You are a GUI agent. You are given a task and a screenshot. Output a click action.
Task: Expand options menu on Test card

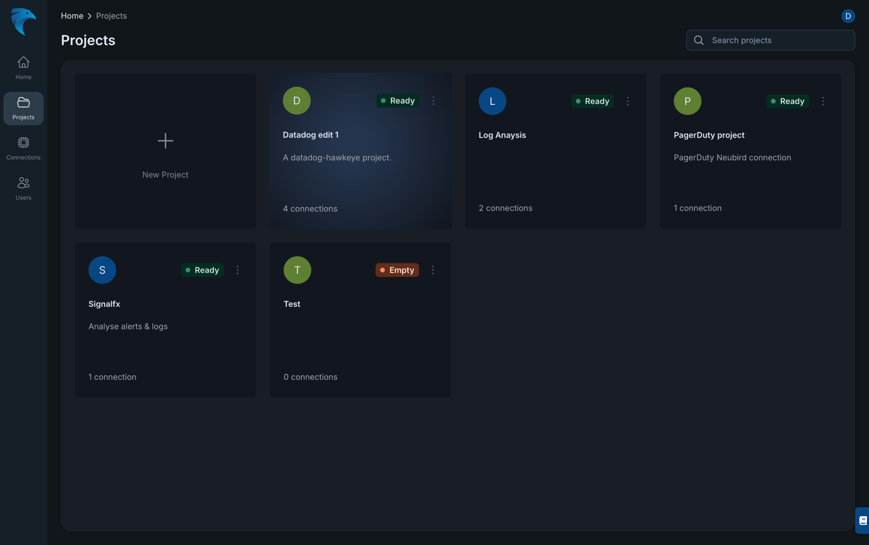click(432, 270)
